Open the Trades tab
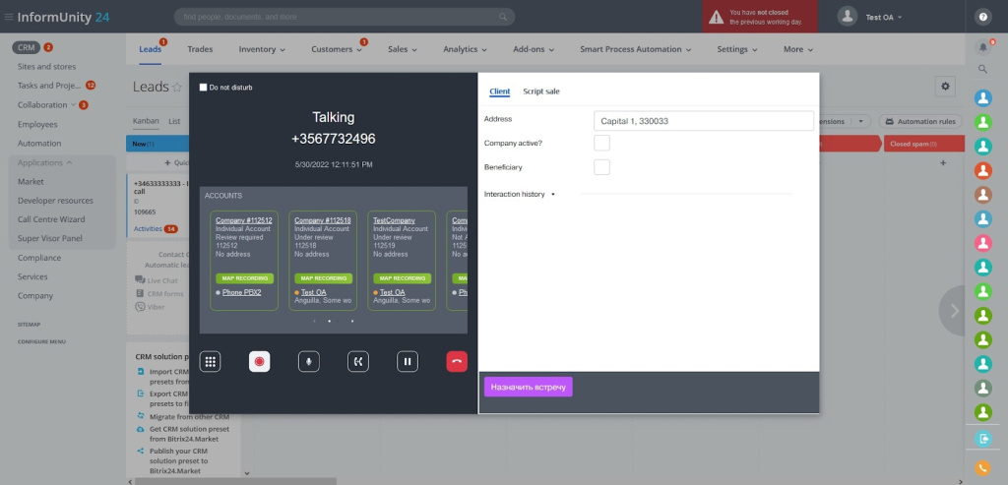 pos(200,49)
